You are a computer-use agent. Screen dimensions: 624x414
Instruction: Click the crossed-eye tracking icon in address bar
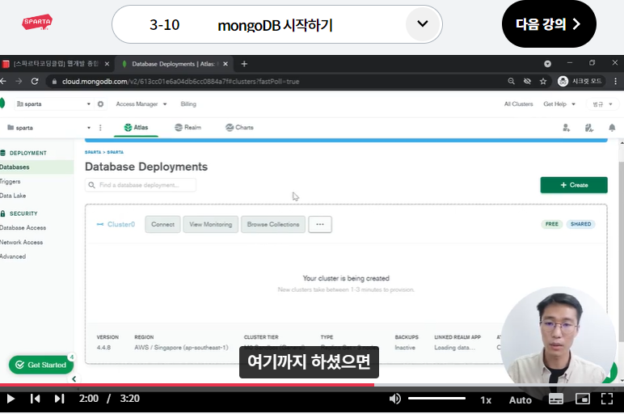[527, 81]
